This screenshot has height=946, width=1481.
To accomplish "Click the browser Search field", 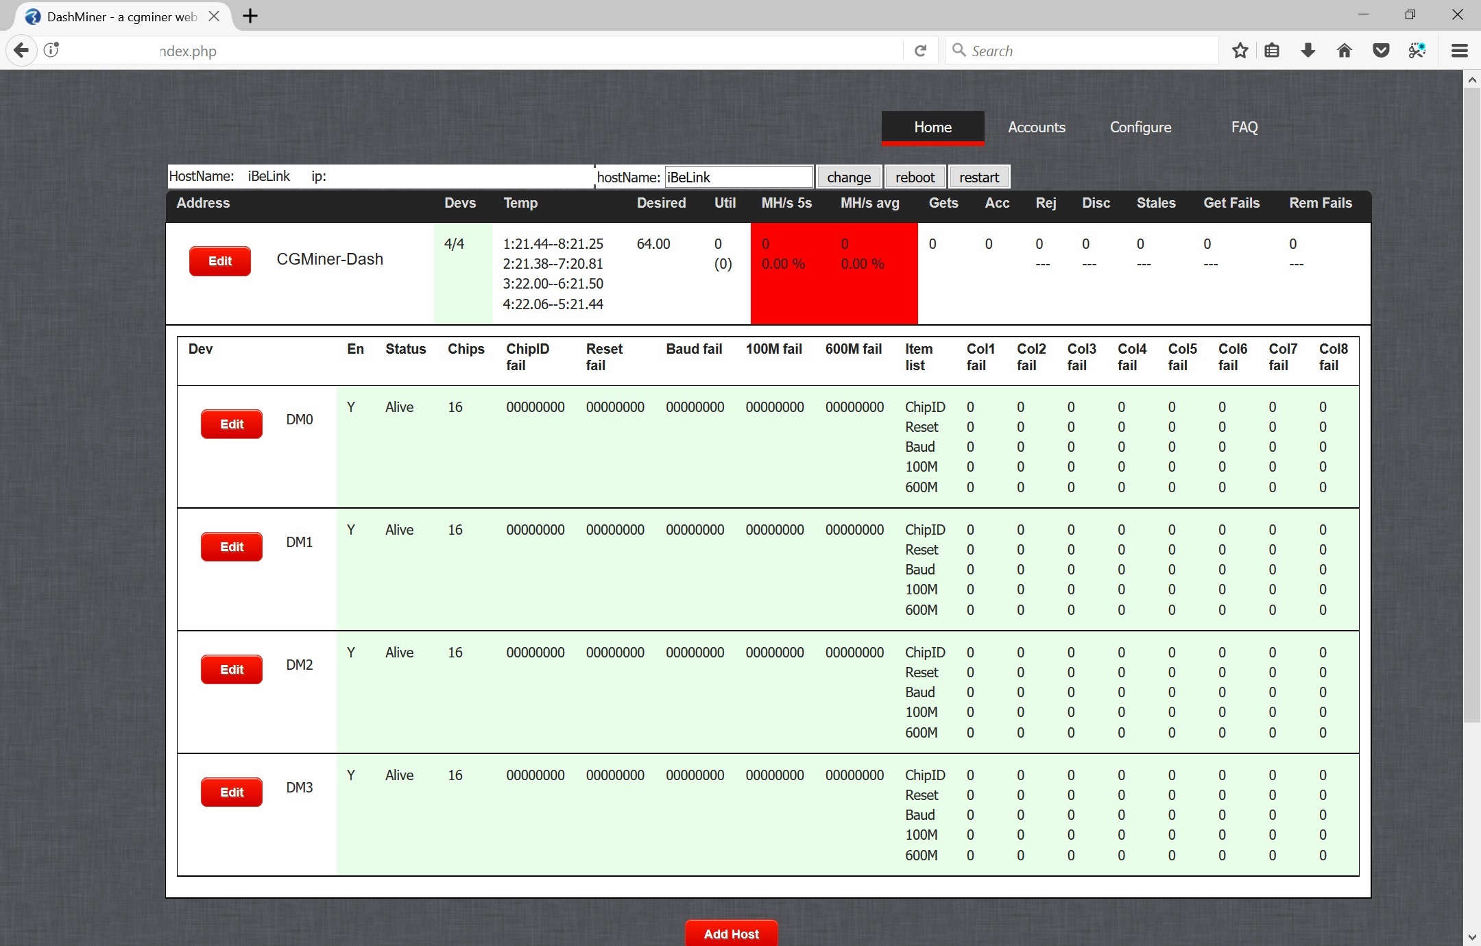I will coord(1081,51).
